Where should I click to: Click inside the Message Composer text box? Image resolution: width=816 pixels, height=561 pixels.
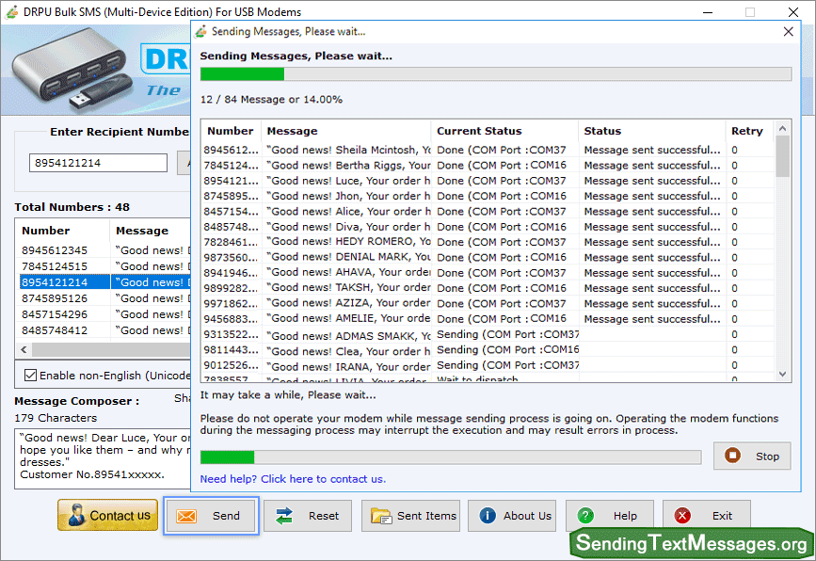103,458
